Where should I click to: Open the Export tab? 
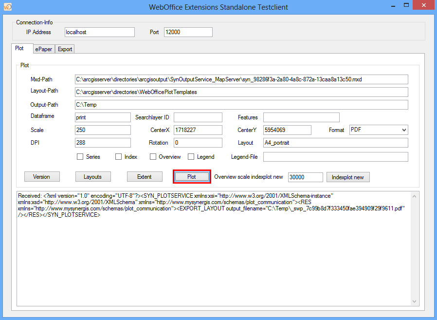[64, 49]
